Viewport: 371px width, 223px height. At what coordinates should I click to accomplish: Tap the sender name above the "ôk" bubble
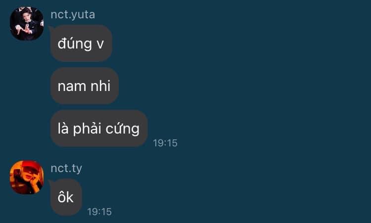click(66, 169)
